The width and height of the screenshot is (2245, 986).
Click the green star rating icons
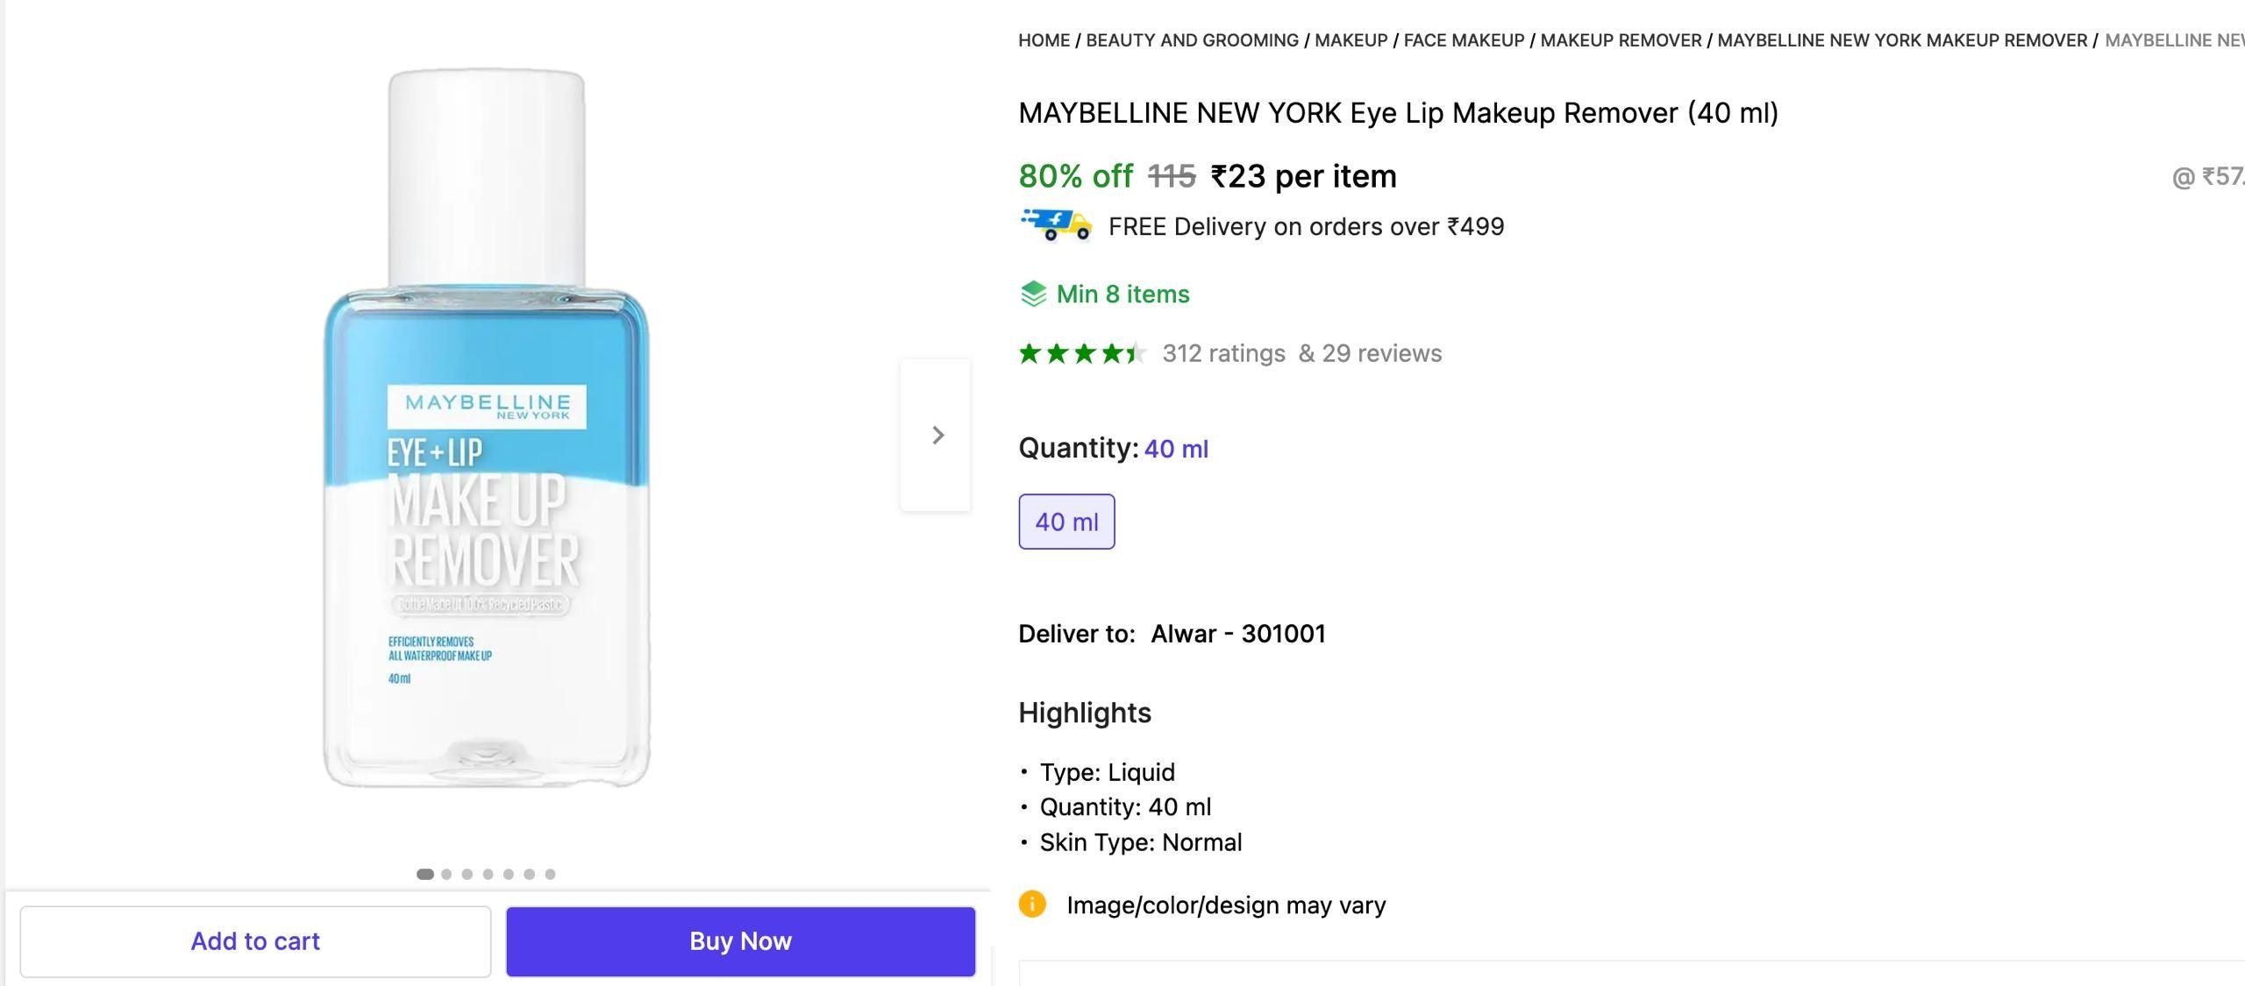click(1082, 353)
